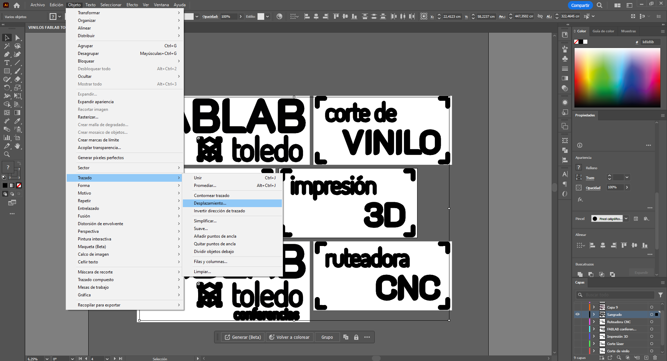This screenshot has height=361, width=667.
Task: Activate the Hand tool
Action: coord(18,146)
